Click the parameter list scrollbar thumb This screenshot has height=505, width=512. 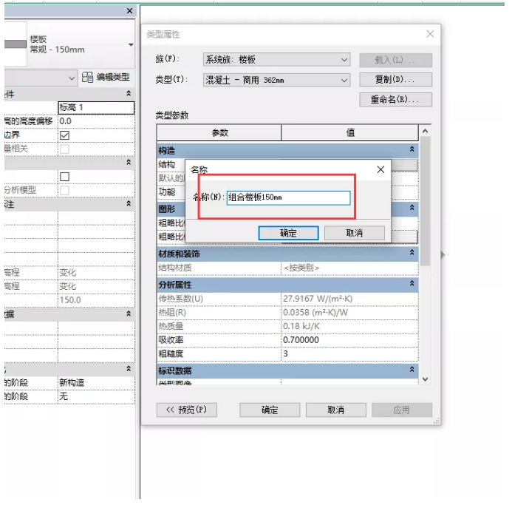tap(425, 201)
